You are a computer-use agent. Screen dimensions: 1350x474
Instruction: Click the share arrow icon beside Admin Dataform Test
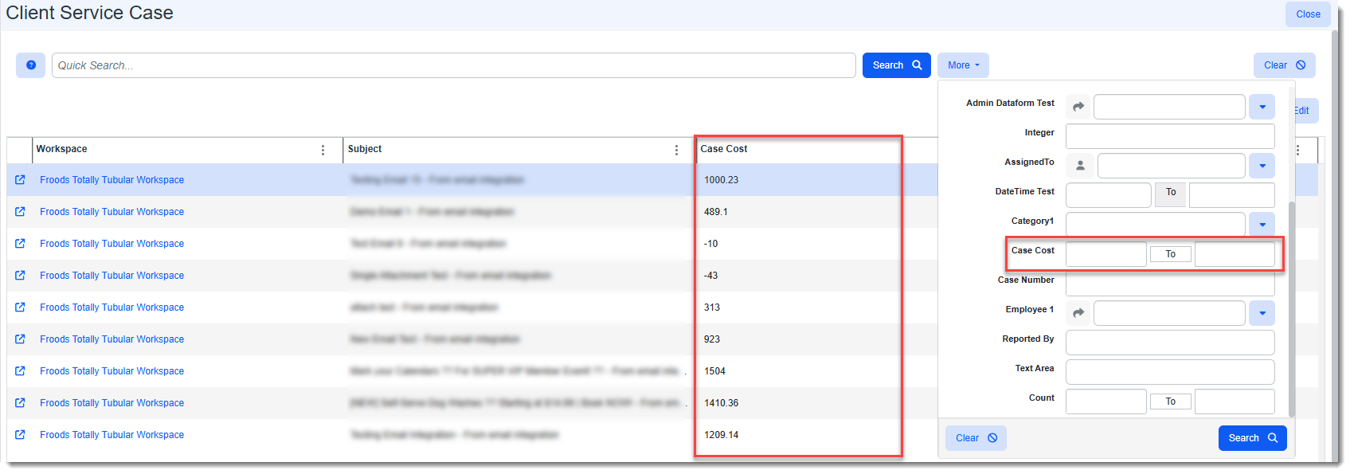(x=1078, y=107)
